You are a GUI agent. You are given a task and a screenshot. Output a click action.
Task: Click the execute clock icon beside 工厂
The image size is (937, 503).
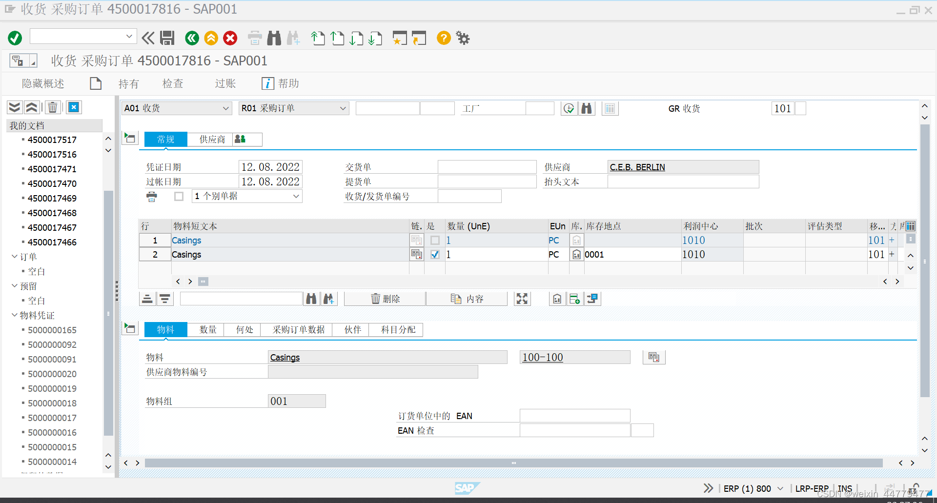pos(569,108)
